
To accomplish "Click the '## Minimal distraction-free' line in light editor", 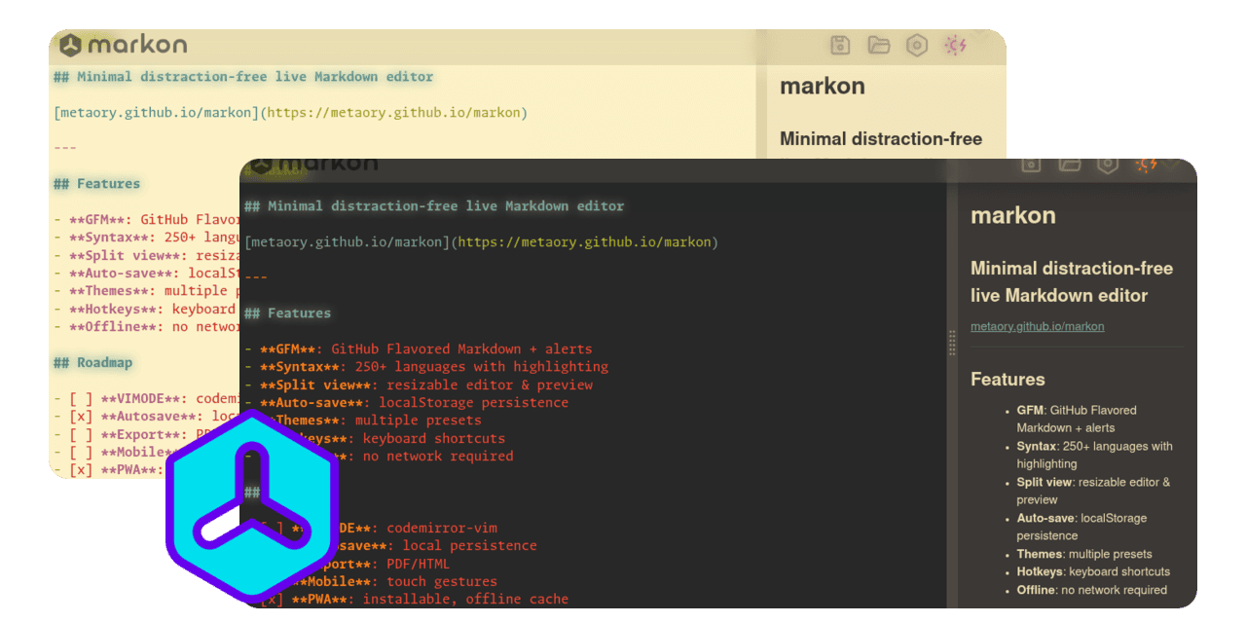I will [243, 77].
